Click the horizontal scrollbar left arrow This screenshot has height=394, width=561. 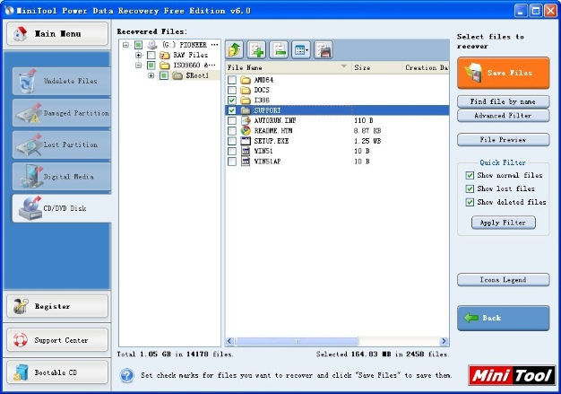point(230,341)
